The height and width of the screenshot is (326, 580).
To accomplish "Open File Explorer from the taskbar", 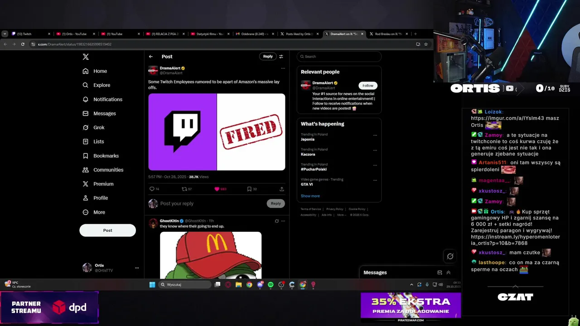I will [238, 285].
